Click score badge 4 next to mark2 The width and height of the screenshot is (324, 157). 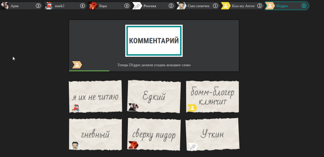[x=82, y=6]
